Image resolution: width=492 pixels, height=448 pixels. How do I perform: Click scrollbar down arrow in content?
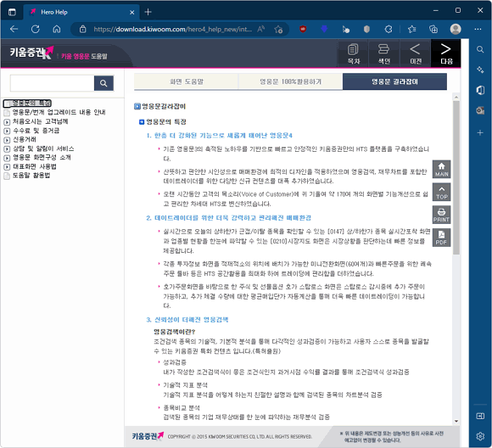tap(456, 422)
